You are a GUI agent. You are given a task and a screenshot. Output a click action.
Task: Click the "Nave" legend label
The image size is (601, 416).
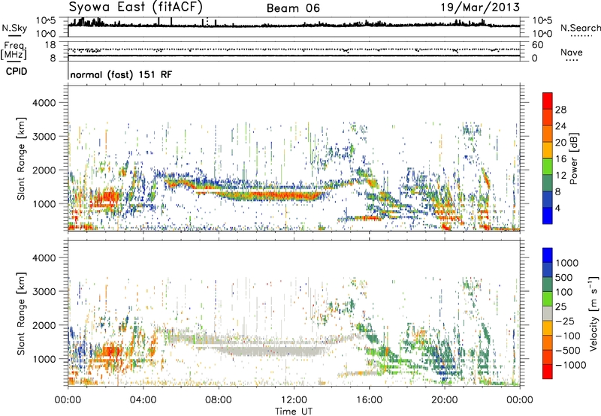point(572,53)
